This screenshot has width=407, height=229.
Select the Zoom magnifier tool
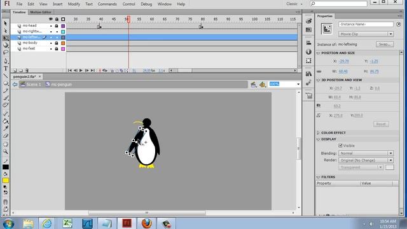pyautogui.click(x=6, y=151)
